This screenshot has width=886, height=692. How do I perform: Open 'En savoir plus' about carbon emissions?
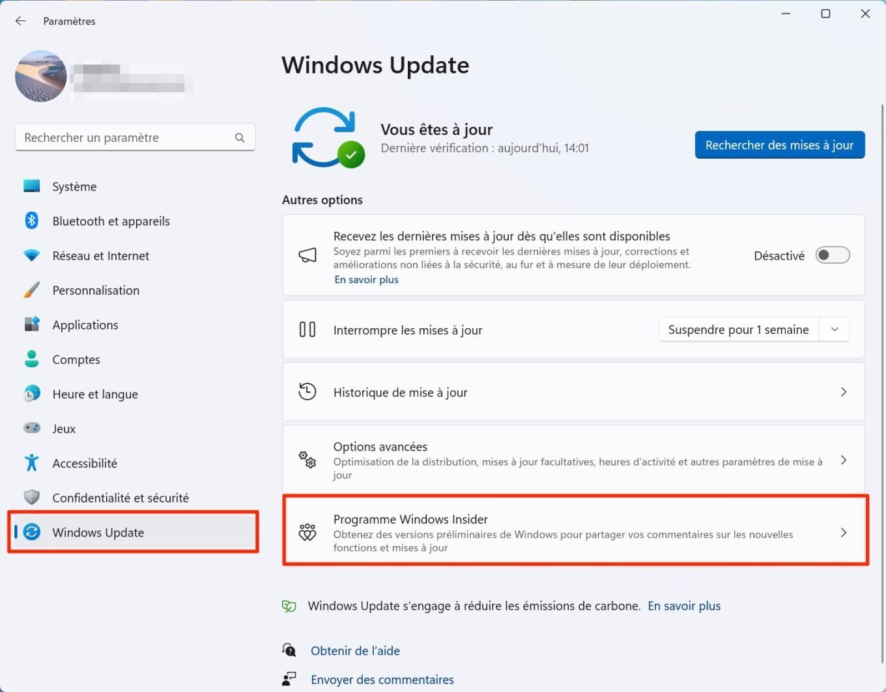684,606
